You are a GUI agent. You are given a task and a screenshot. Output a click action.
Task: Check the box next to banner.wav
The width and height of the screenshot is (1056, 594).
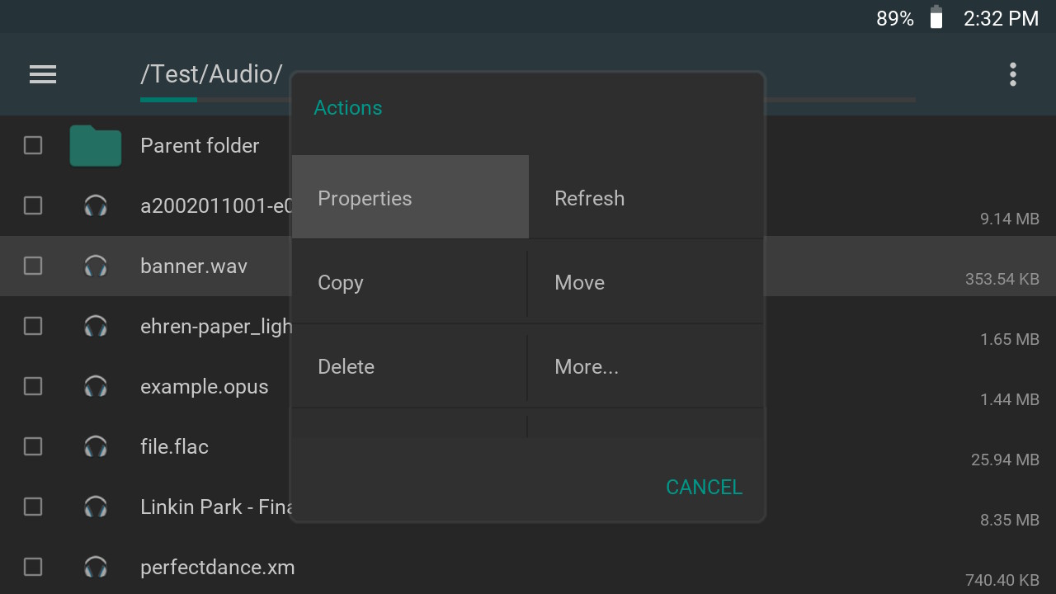(x=33, y=266)
